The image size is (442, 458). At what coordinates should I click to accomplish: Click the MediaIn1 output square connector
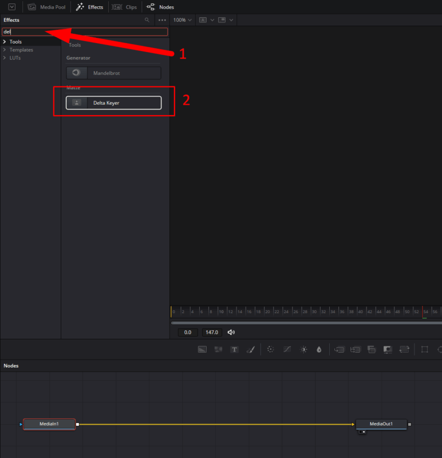pyautogui.click(x=78, y=424)
